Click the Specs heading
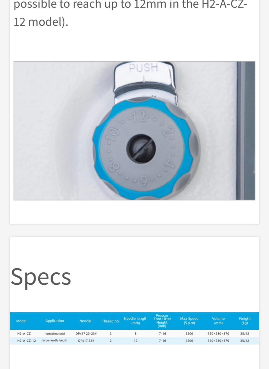The image size is (269, 369). [41, 277]
